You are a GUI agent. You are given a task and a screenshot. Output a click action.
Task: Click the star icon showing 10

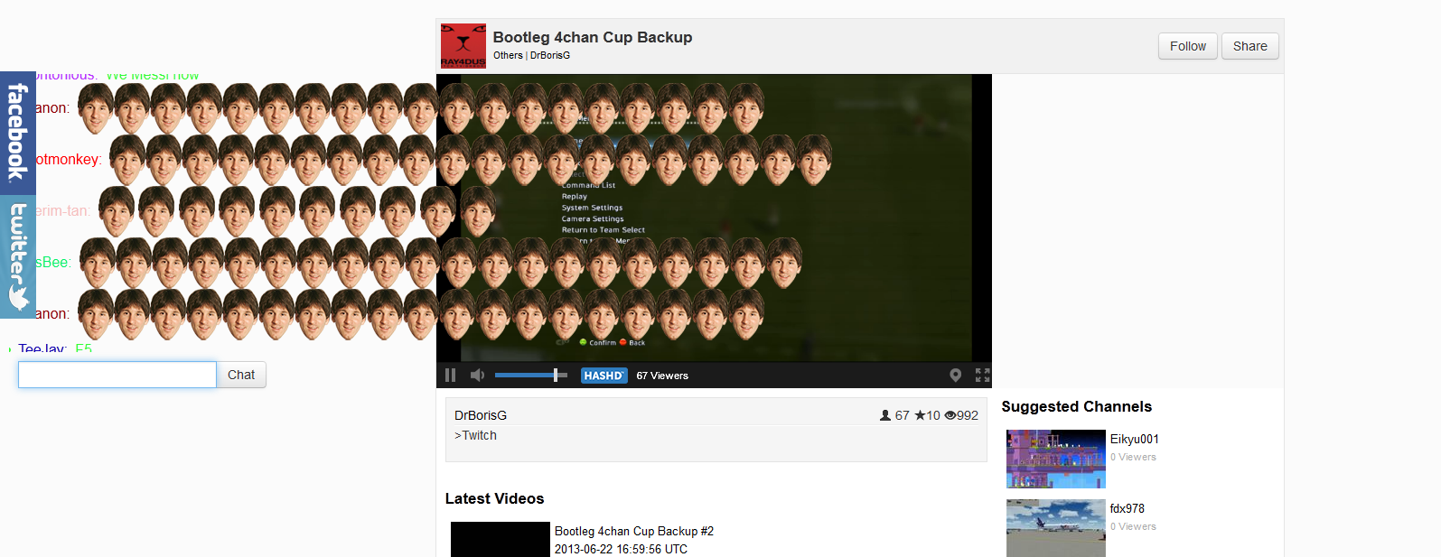click(x=920, y=415)
